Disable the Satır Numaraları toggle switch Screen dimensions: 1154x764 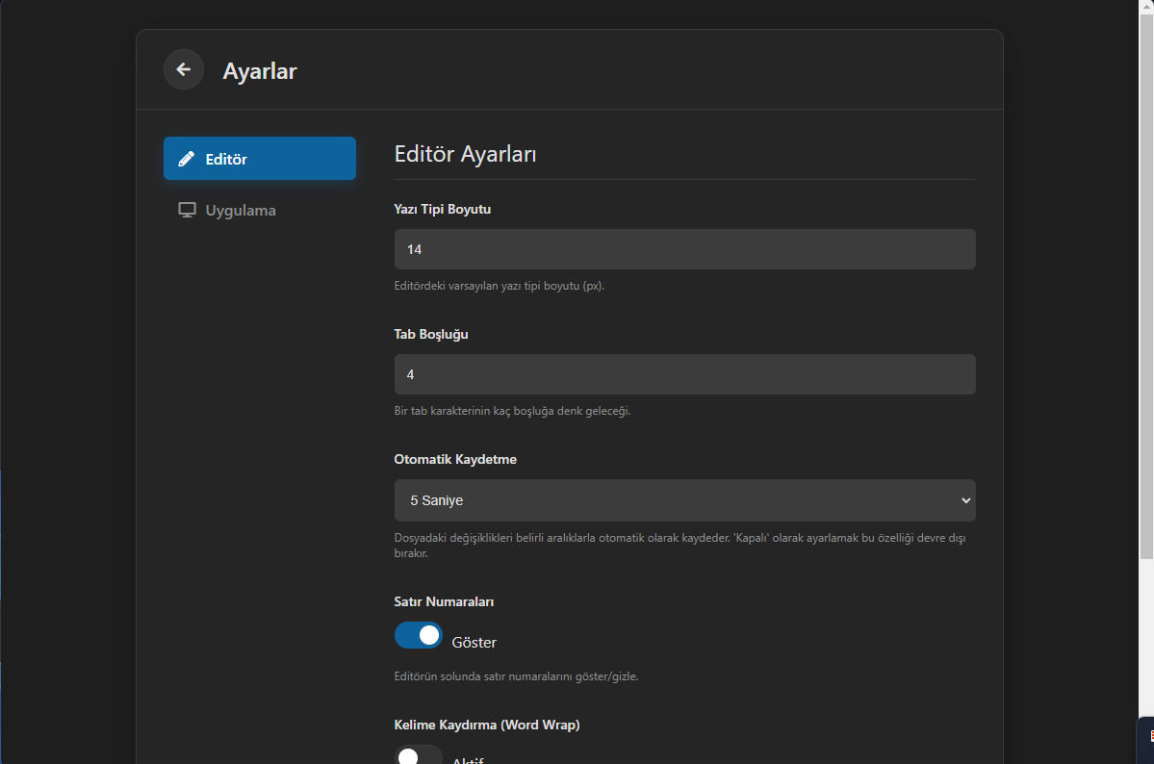pos(419,635)
